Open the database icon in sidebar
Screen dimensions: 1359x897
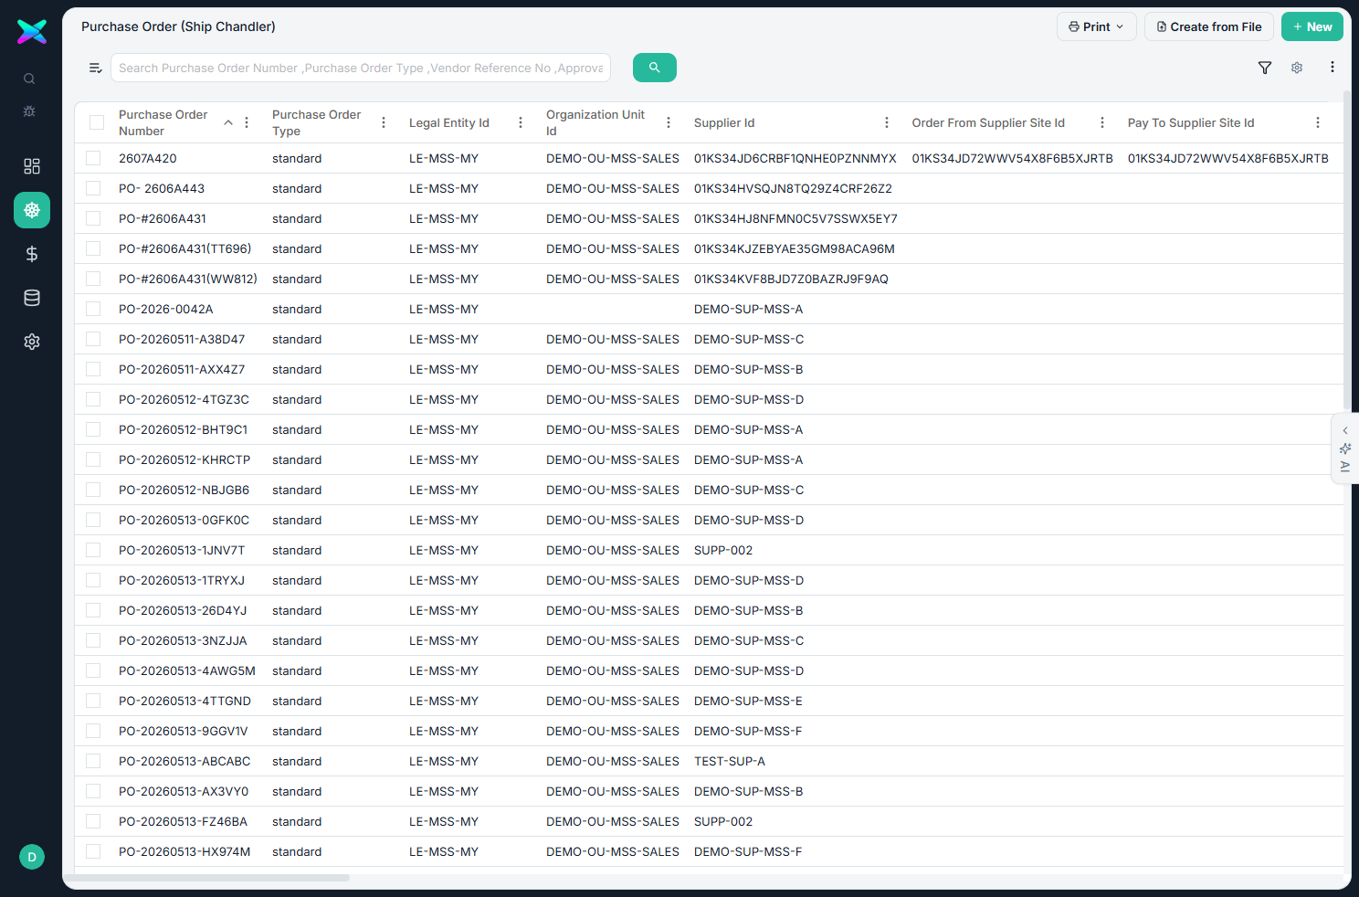tap(32, 298)
